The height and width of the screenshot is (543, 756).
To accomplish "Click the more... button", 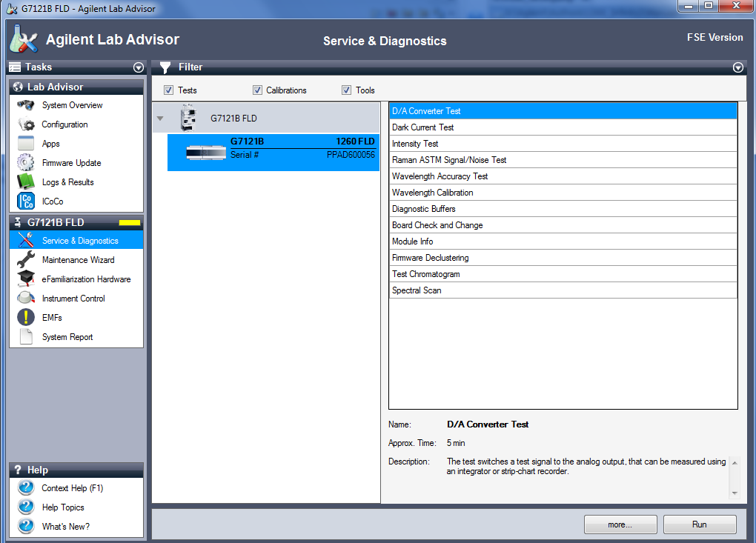I will click(x=620, y=524).
